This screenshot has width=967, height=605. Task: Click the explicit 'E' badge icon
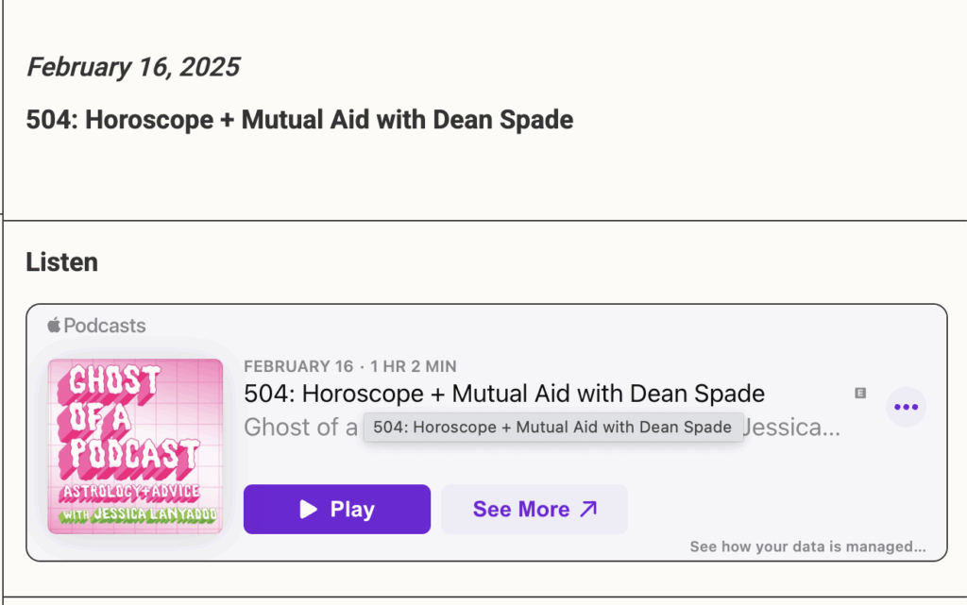click(860, 393)
